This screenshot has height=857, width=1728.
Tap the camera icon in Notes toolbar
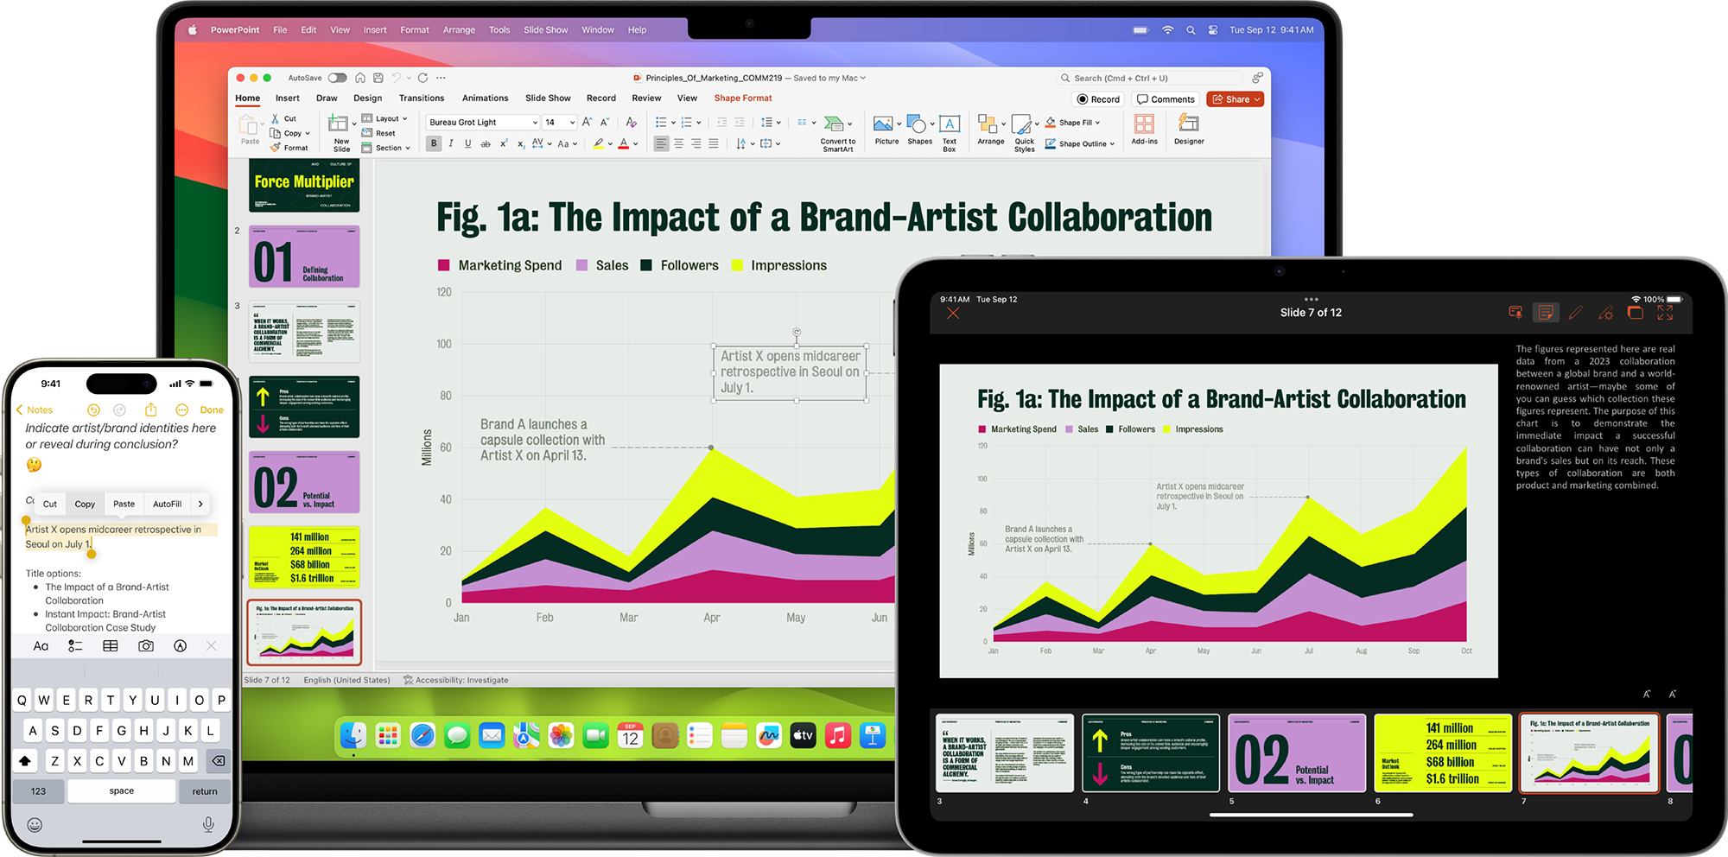[146, 646]
